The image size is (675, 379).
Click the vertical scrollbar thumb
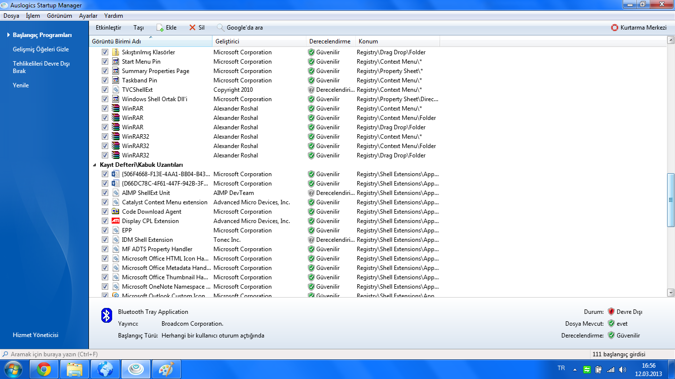point(671,199)
